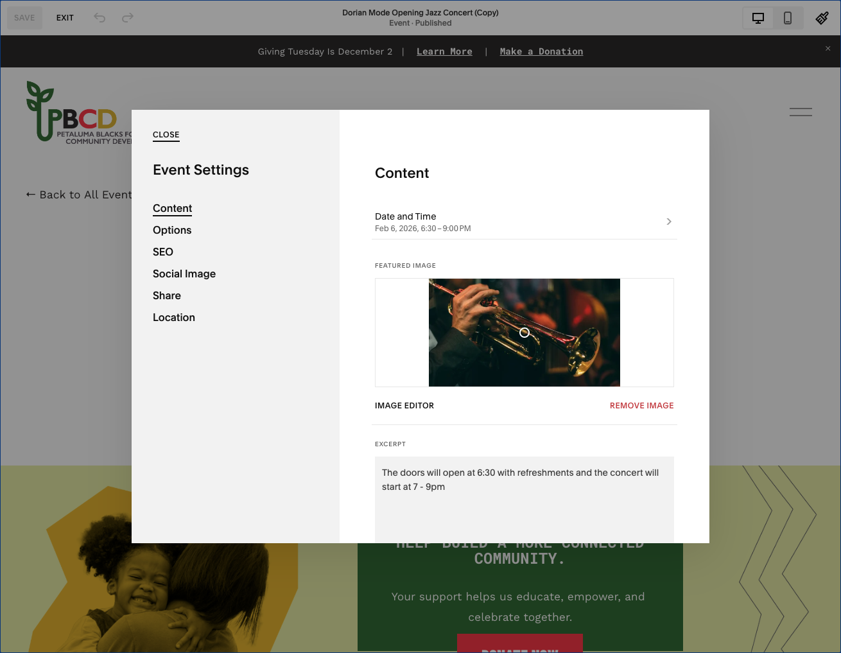Expand the Date and Time chevron

point(669,222)
